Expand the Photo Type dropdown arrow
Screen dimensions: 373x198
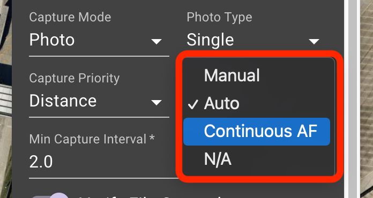click(314, 42)
